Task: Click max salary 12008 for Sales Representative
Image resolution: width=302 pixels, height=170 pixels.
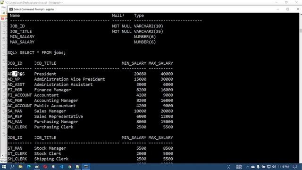Action: point(167,117)
